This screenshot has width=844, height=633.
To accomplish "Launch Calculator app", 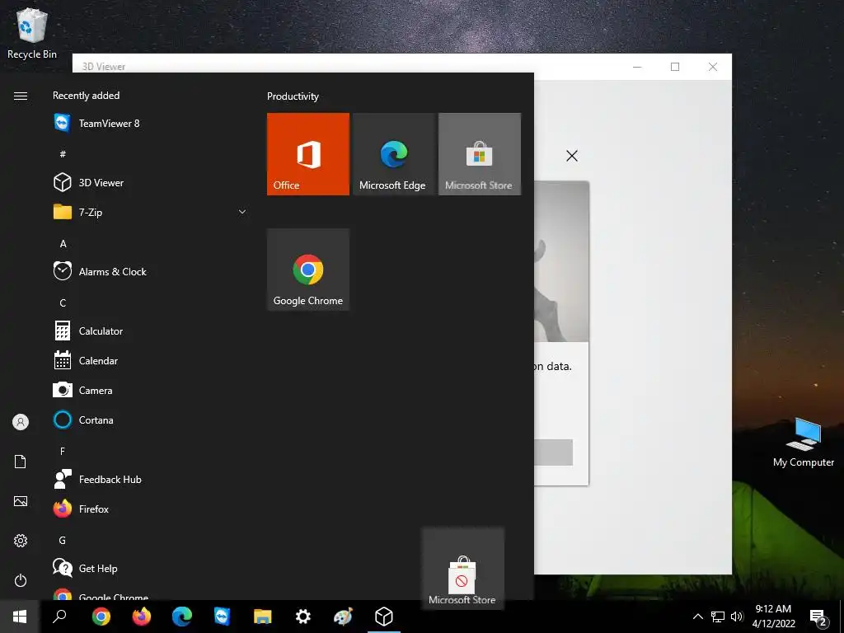I will pyautogui.click(x=148, y=331).
